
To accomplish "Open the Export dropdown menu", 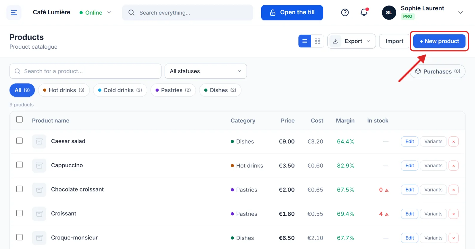I will (351, 41).
